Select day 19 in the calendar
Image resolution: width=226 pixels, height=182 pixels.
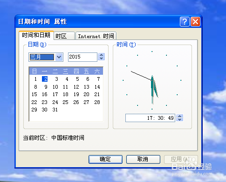click(x=76, y=94)
